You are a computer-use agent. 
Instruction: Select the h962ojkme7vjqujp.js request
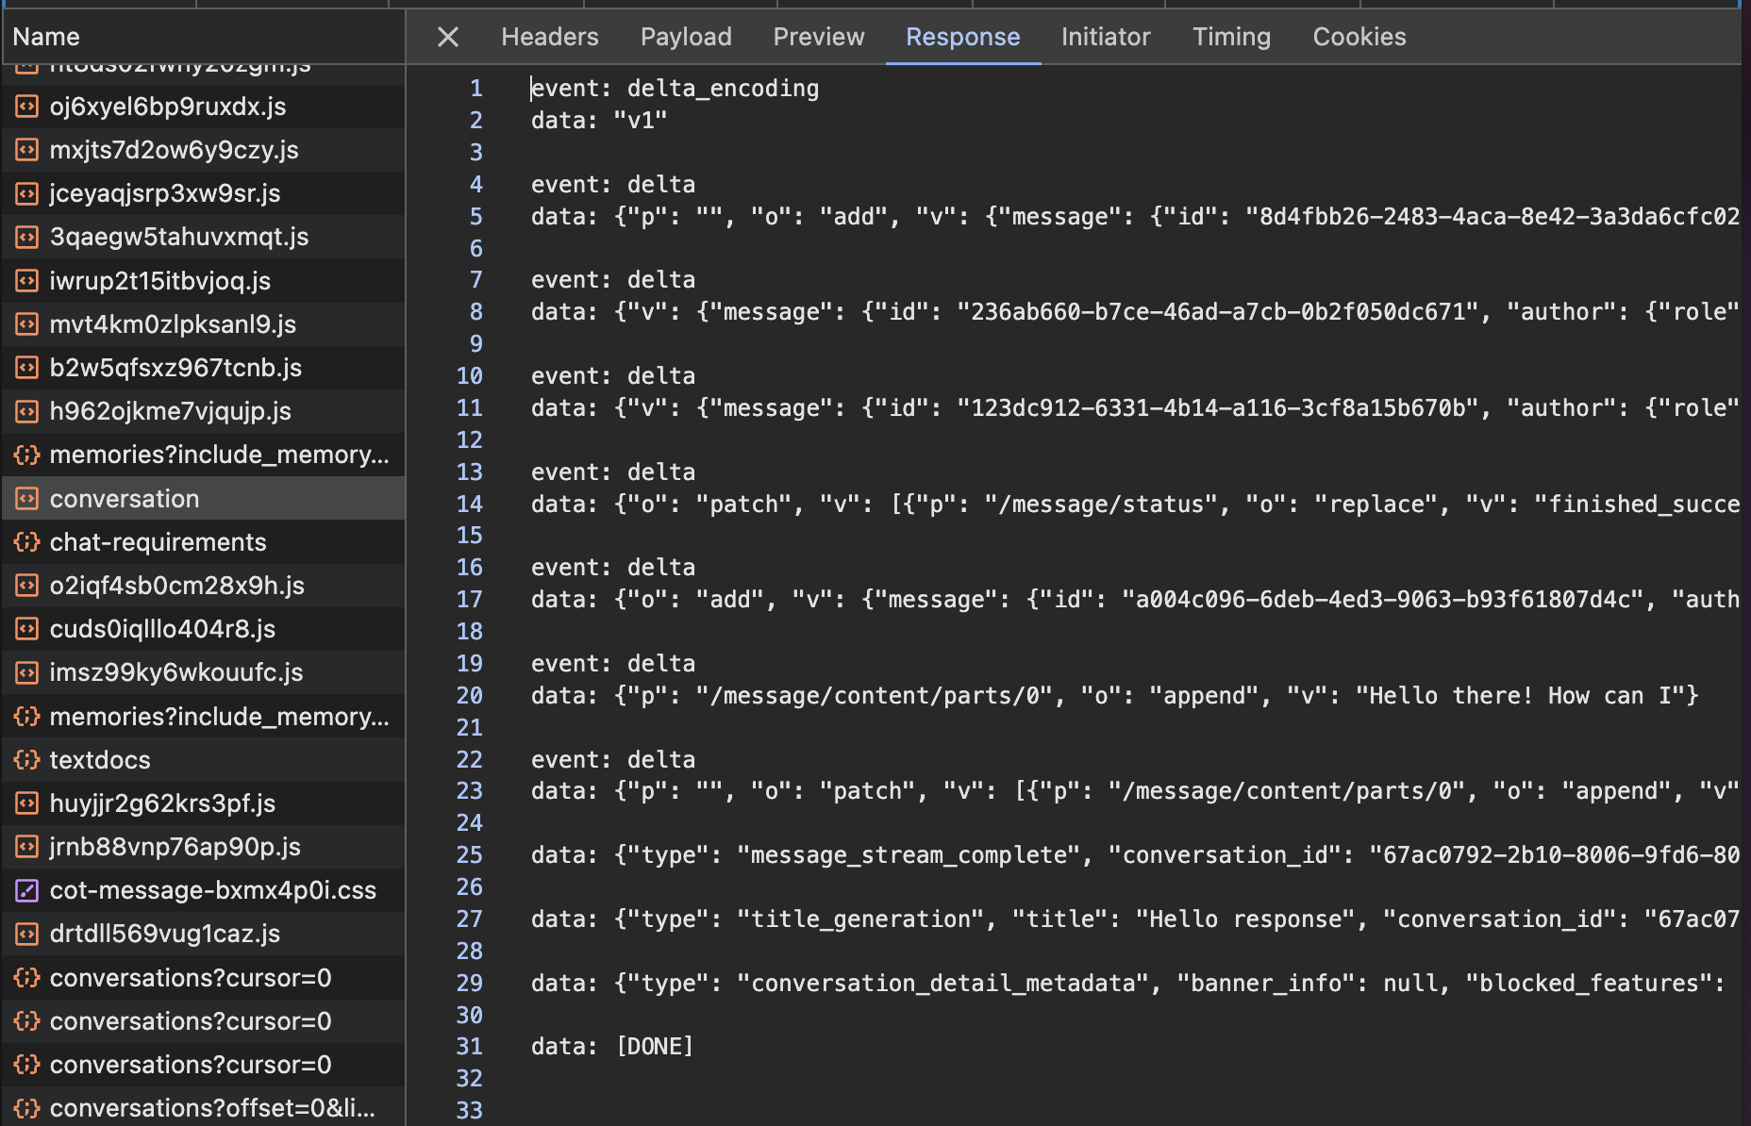pos(203,411)
